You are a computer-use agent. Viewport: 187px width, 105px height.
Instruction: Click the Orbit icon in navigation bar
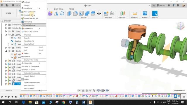click(79, 91)
